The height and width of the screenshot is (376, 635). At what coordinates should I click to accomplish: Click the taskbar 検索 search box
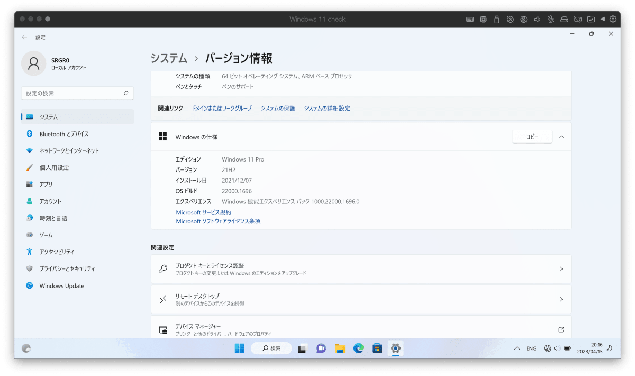point(271,348)
